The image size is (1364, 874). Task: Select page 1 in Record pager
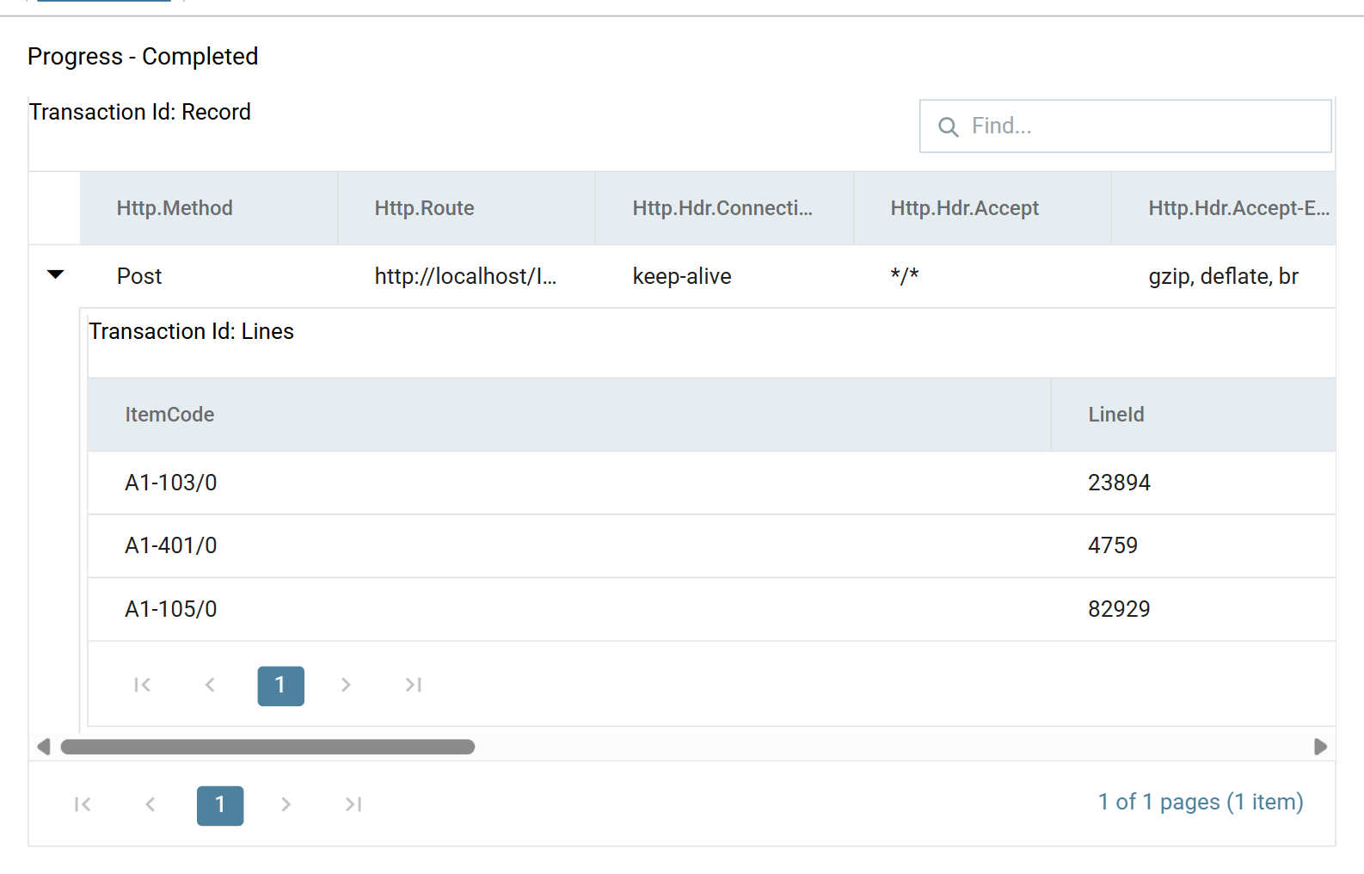(220, 805)
